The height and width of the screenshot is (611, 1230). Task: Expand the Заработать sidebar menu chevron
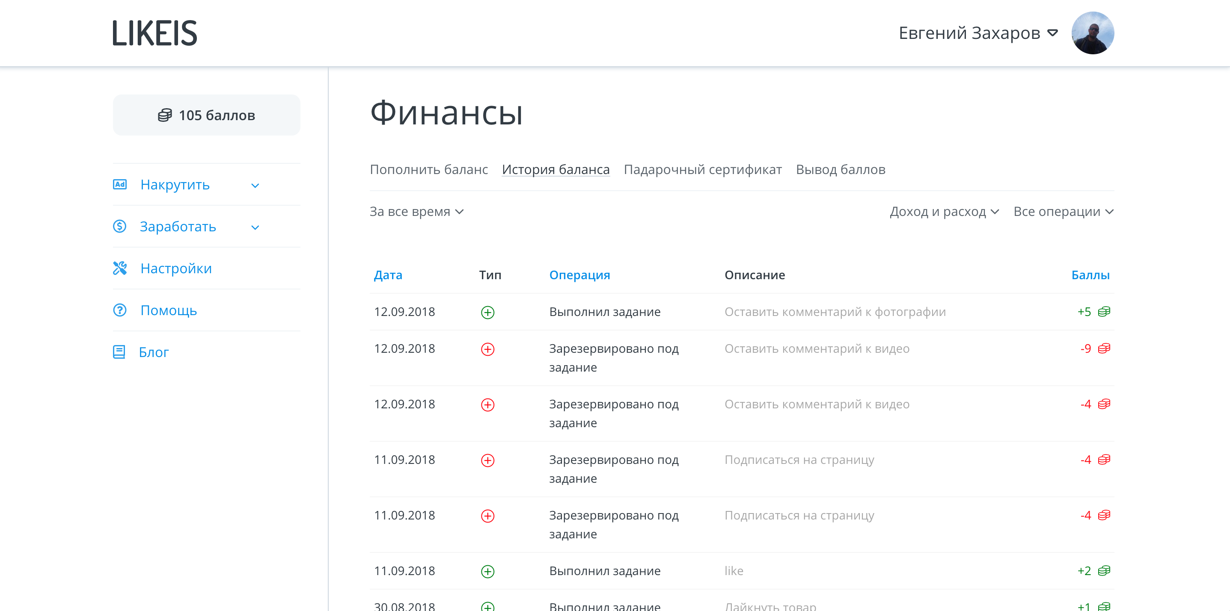255,227
